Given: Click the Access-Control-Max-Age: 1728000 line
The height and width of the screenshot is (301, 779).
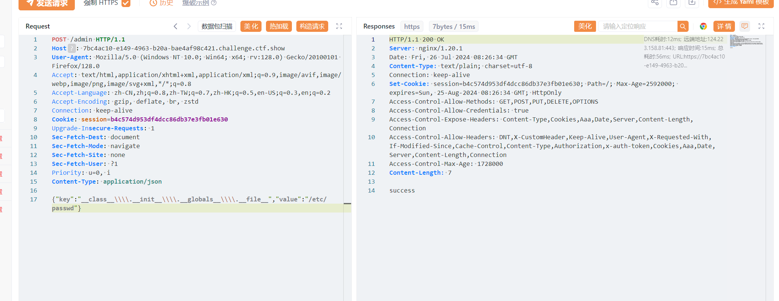Looking at the screenshot, I should pyautogui.click(x=446, y=164).
